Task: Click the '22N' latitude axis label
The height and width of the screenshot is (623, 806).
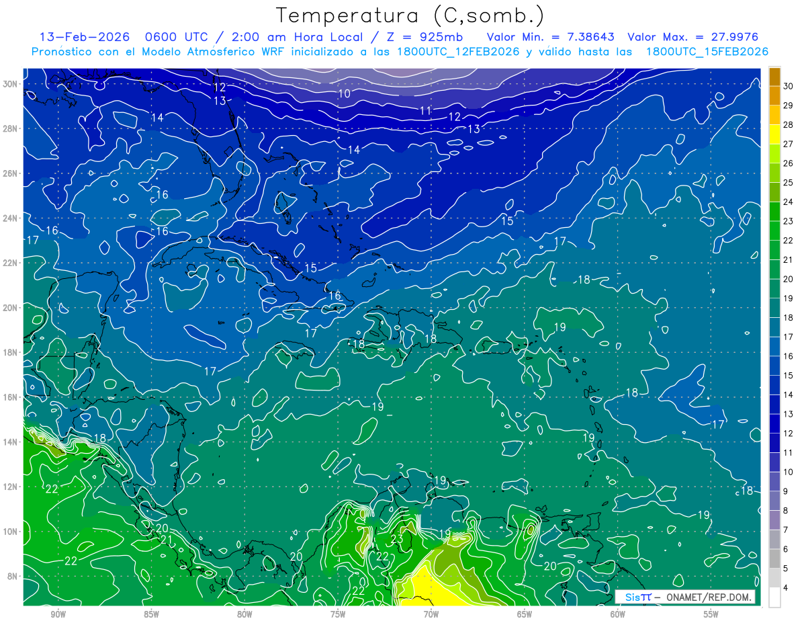Action: pos(11,263)
